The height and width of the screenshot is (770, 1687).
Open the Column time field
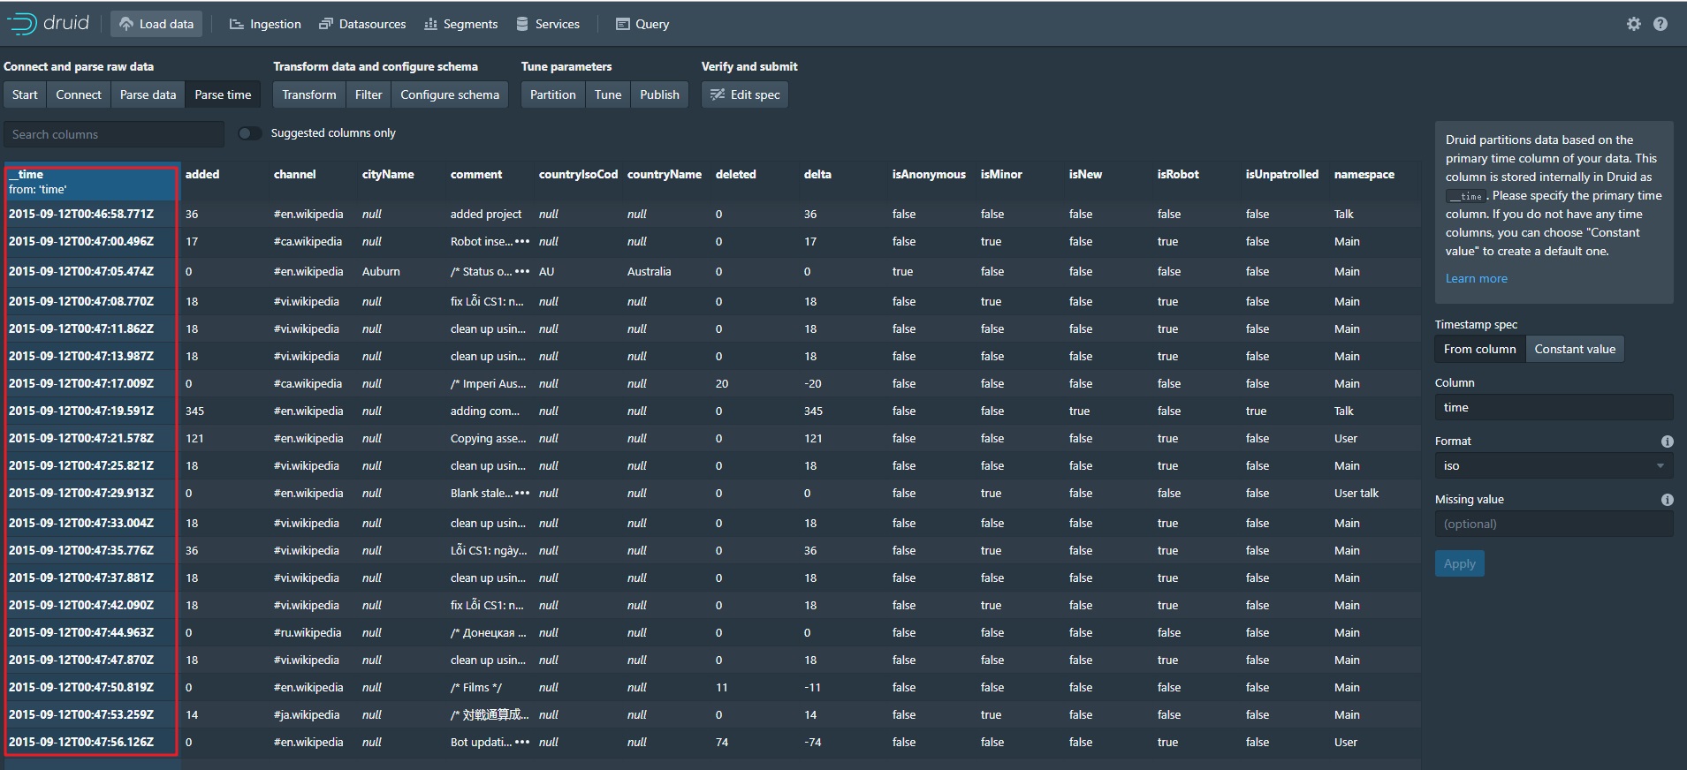point(1553,408)
